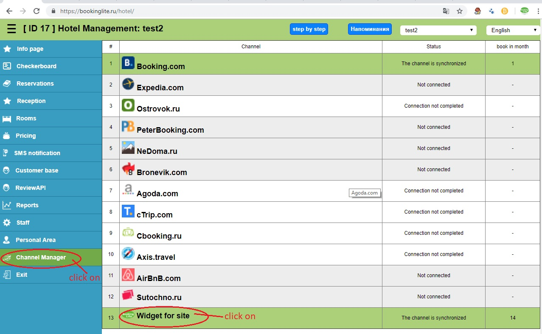542x334 pixels.
Task: Reload the page with refresh icon
Action: [37, 11]
